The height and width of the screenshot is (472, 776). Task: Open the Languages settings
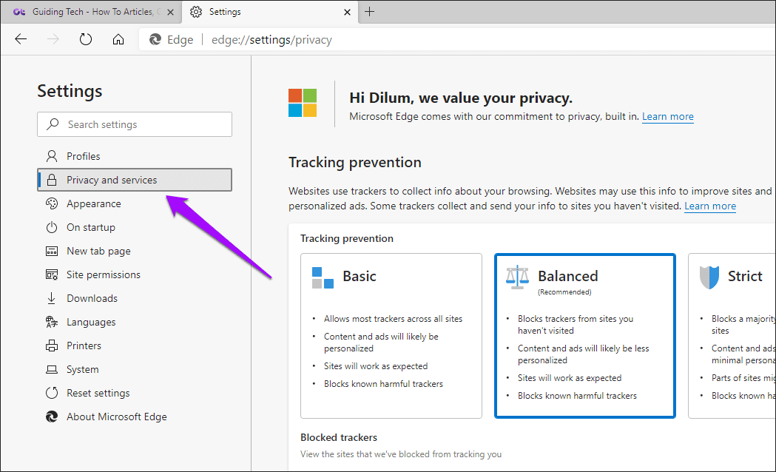click(x=135, y=322)
